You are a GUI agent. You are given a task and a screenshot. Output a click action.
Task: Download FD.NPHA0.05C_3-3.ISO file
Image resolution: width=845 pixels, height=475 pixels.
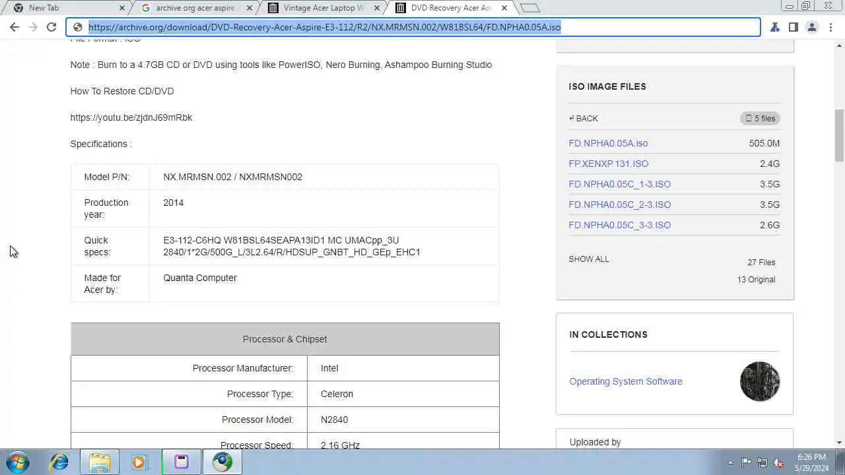620,225
